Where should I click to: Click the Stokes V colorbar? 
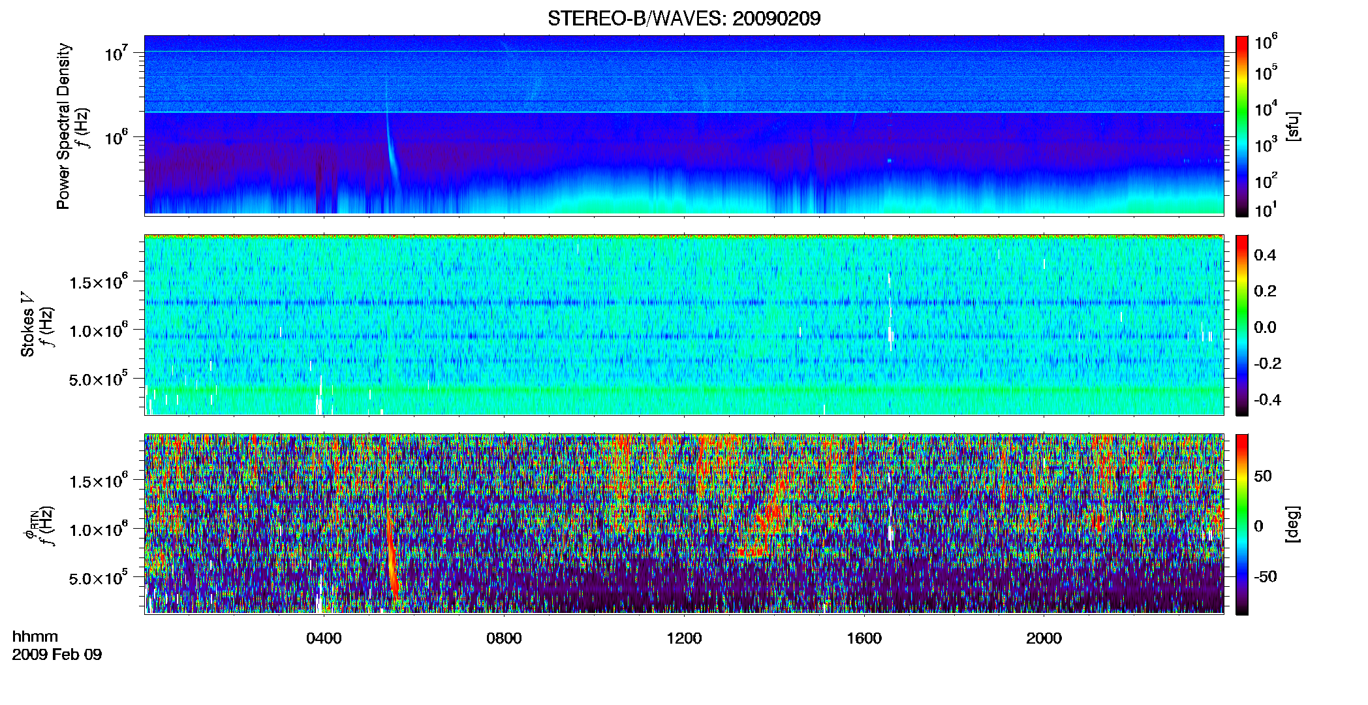tap(1242, 325)
